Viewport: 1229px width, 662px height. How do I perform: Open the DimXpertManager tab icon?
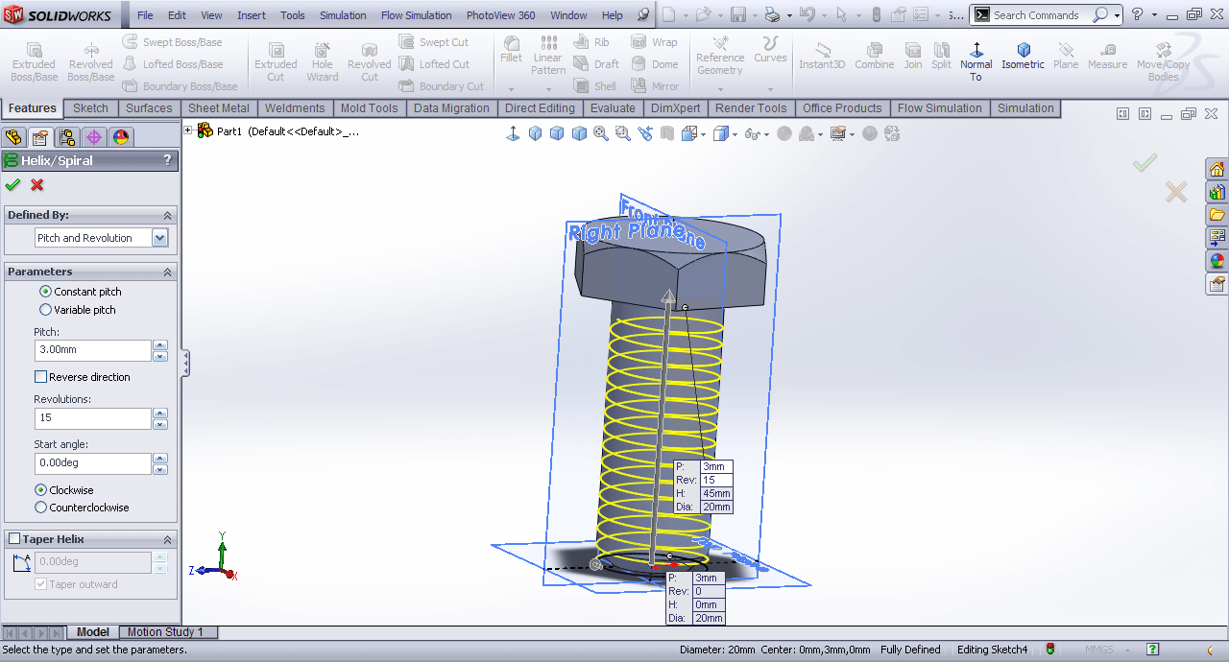pos(93,137)
